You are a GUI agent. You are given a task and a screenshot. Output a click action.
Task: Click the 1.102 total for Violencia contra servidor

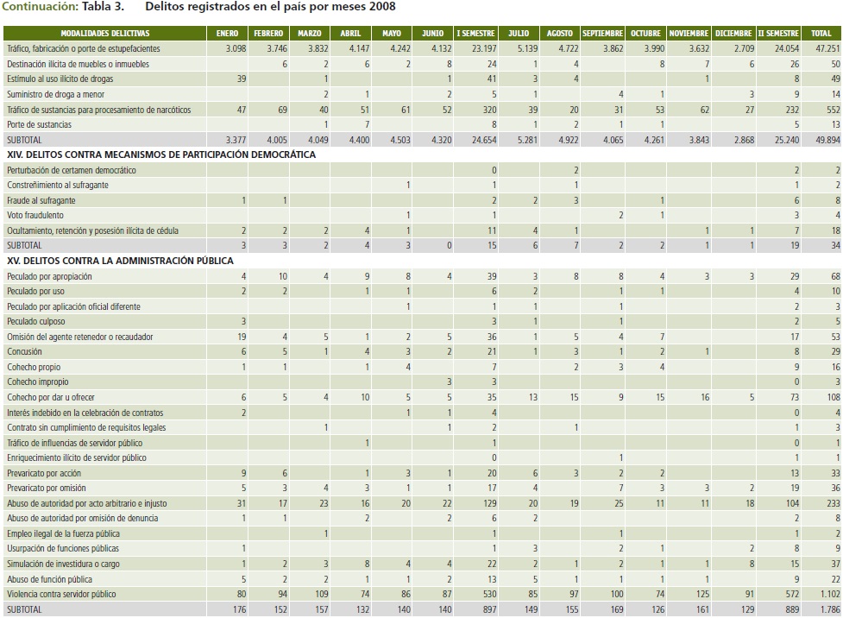click(823, 594)
